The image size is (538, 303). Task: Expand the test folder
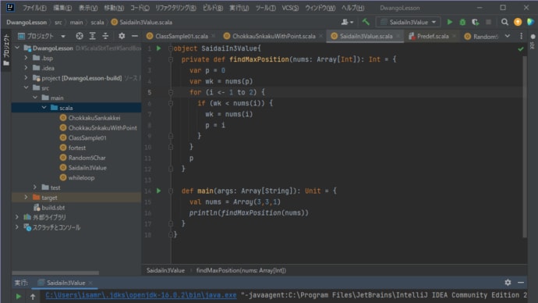(35, 187)
